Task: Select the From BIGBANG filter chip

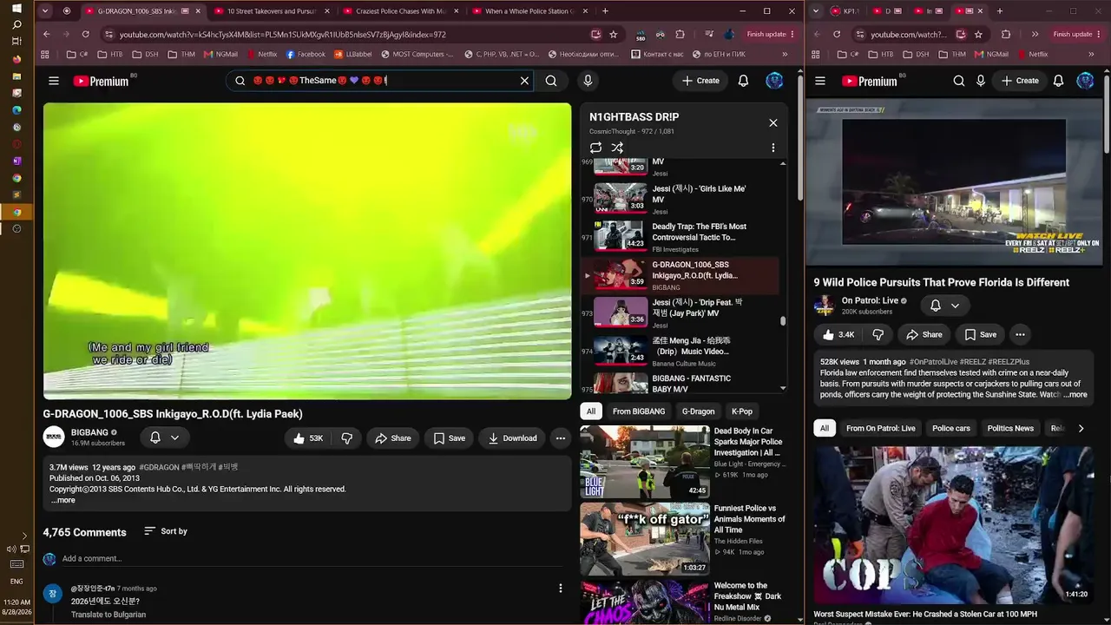Action: tap(639, 411)
